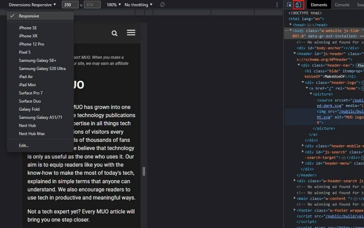Select the source srcset node

[x=340, y=103]
